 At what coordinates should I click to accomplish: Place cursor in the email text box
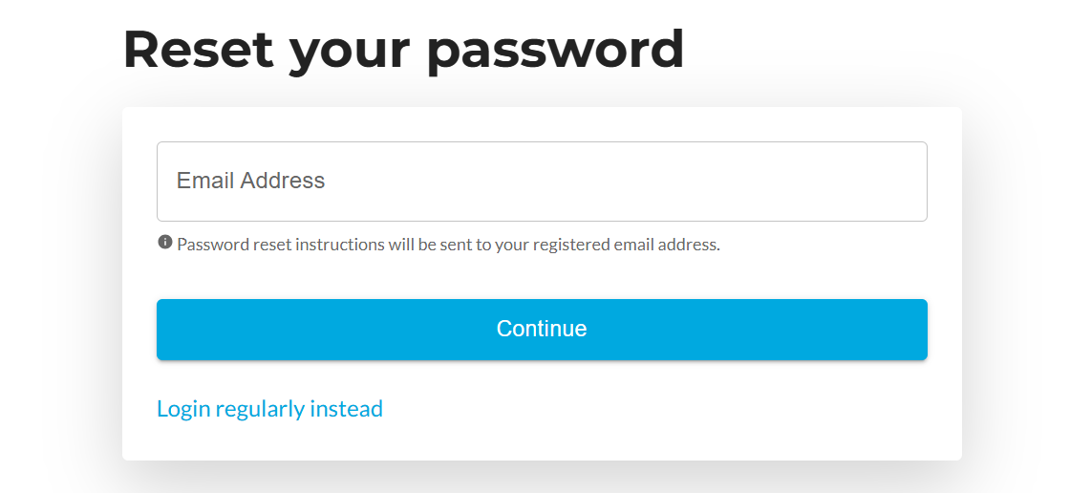point(542,182)
